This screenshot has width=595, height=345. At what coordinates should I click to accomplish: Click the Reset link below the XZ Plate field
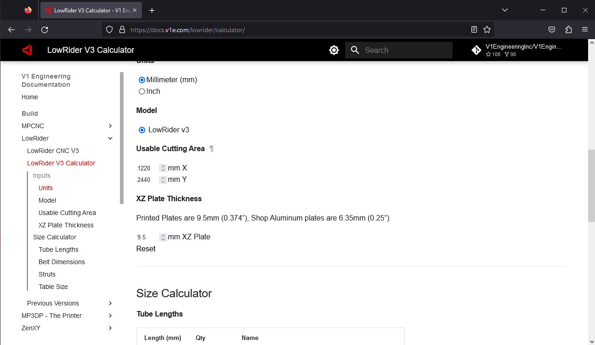146,249
